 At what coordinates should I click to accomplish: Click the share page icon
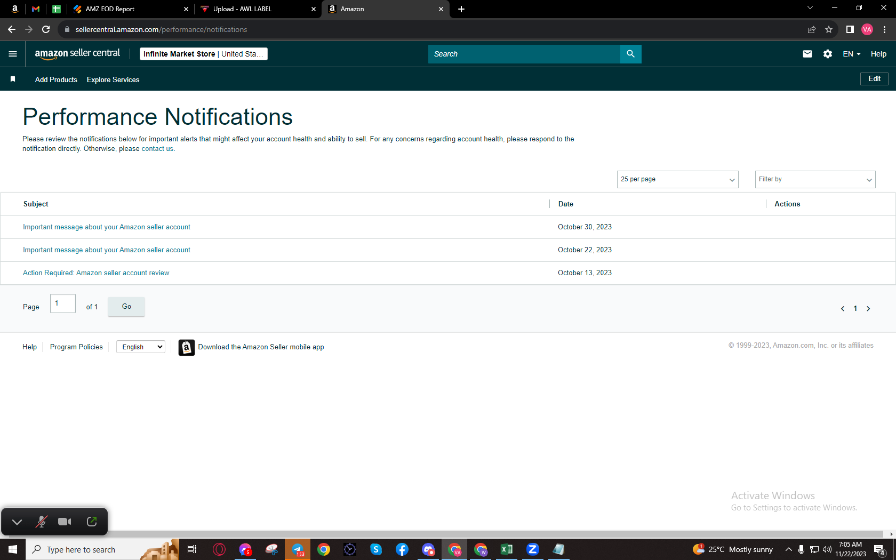tap(812, 29)
